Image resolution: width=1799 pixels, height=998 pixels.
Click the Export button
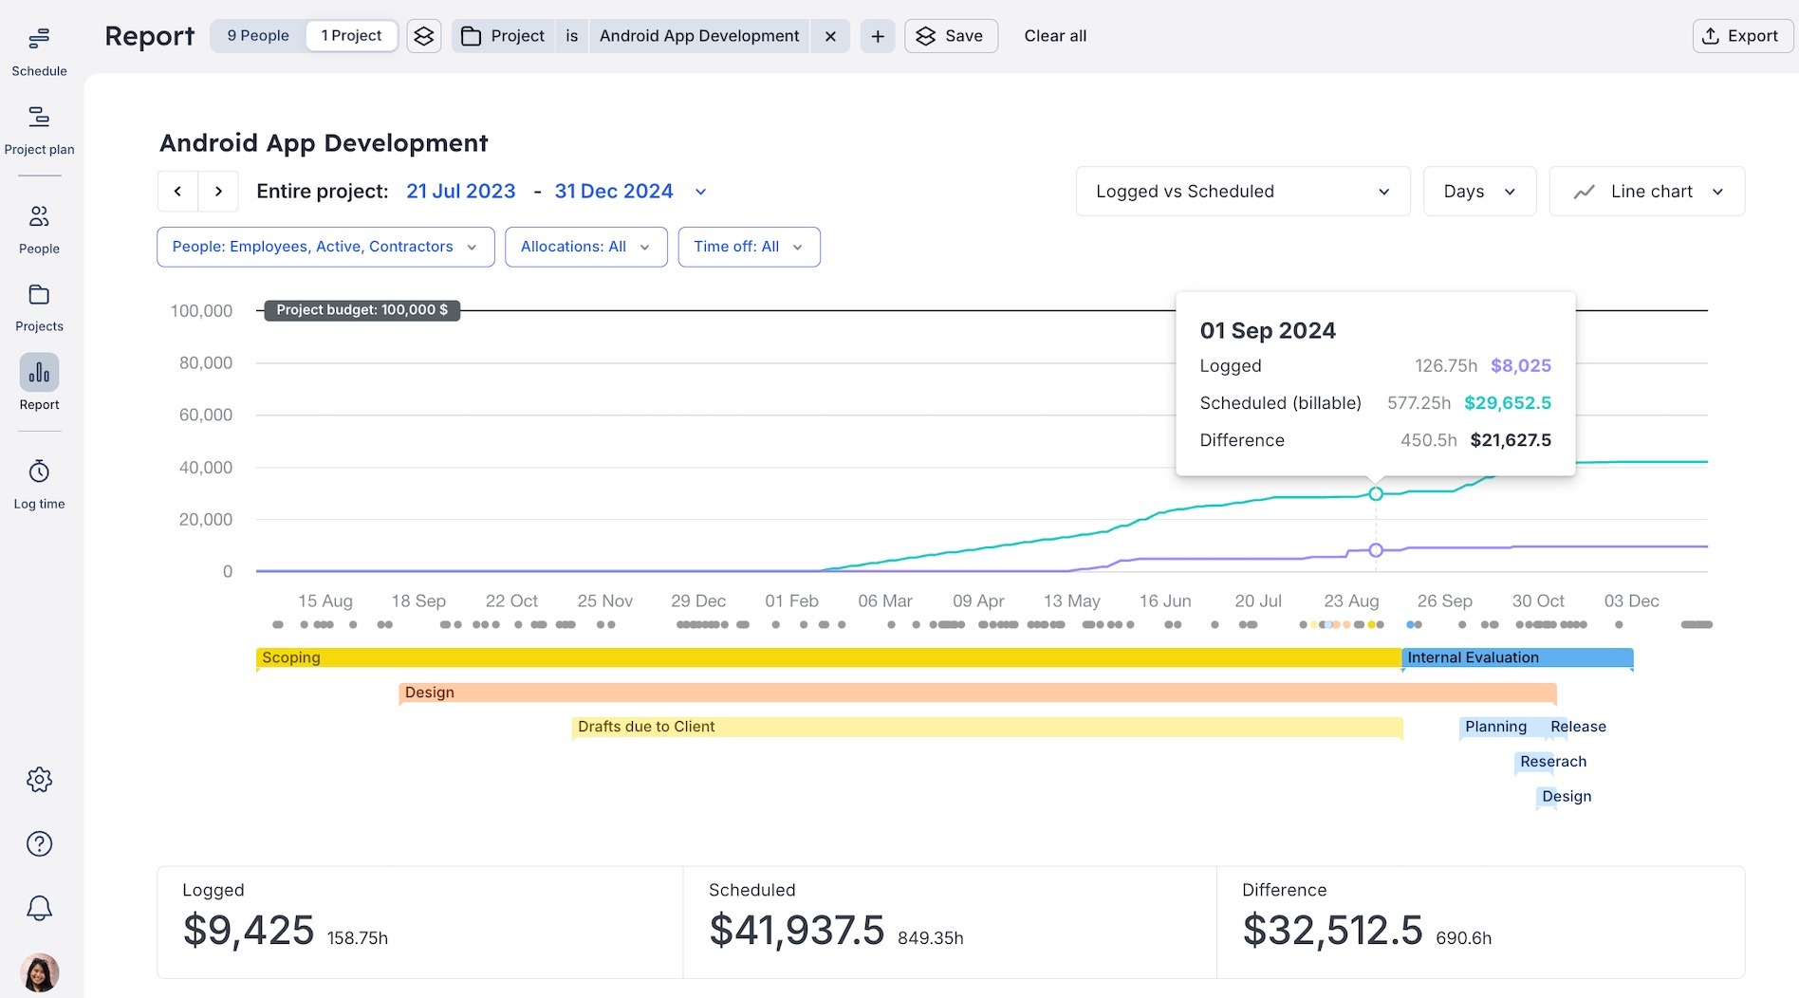(1741, 36)
